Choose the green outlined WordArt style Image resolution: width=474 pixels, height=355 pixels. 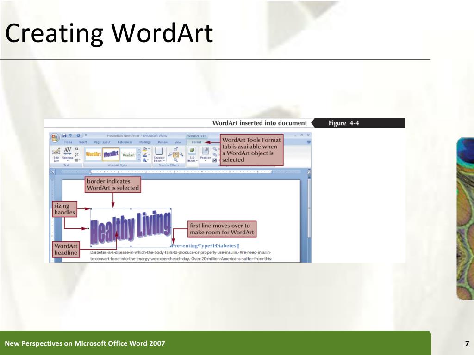tap(129, 154)
